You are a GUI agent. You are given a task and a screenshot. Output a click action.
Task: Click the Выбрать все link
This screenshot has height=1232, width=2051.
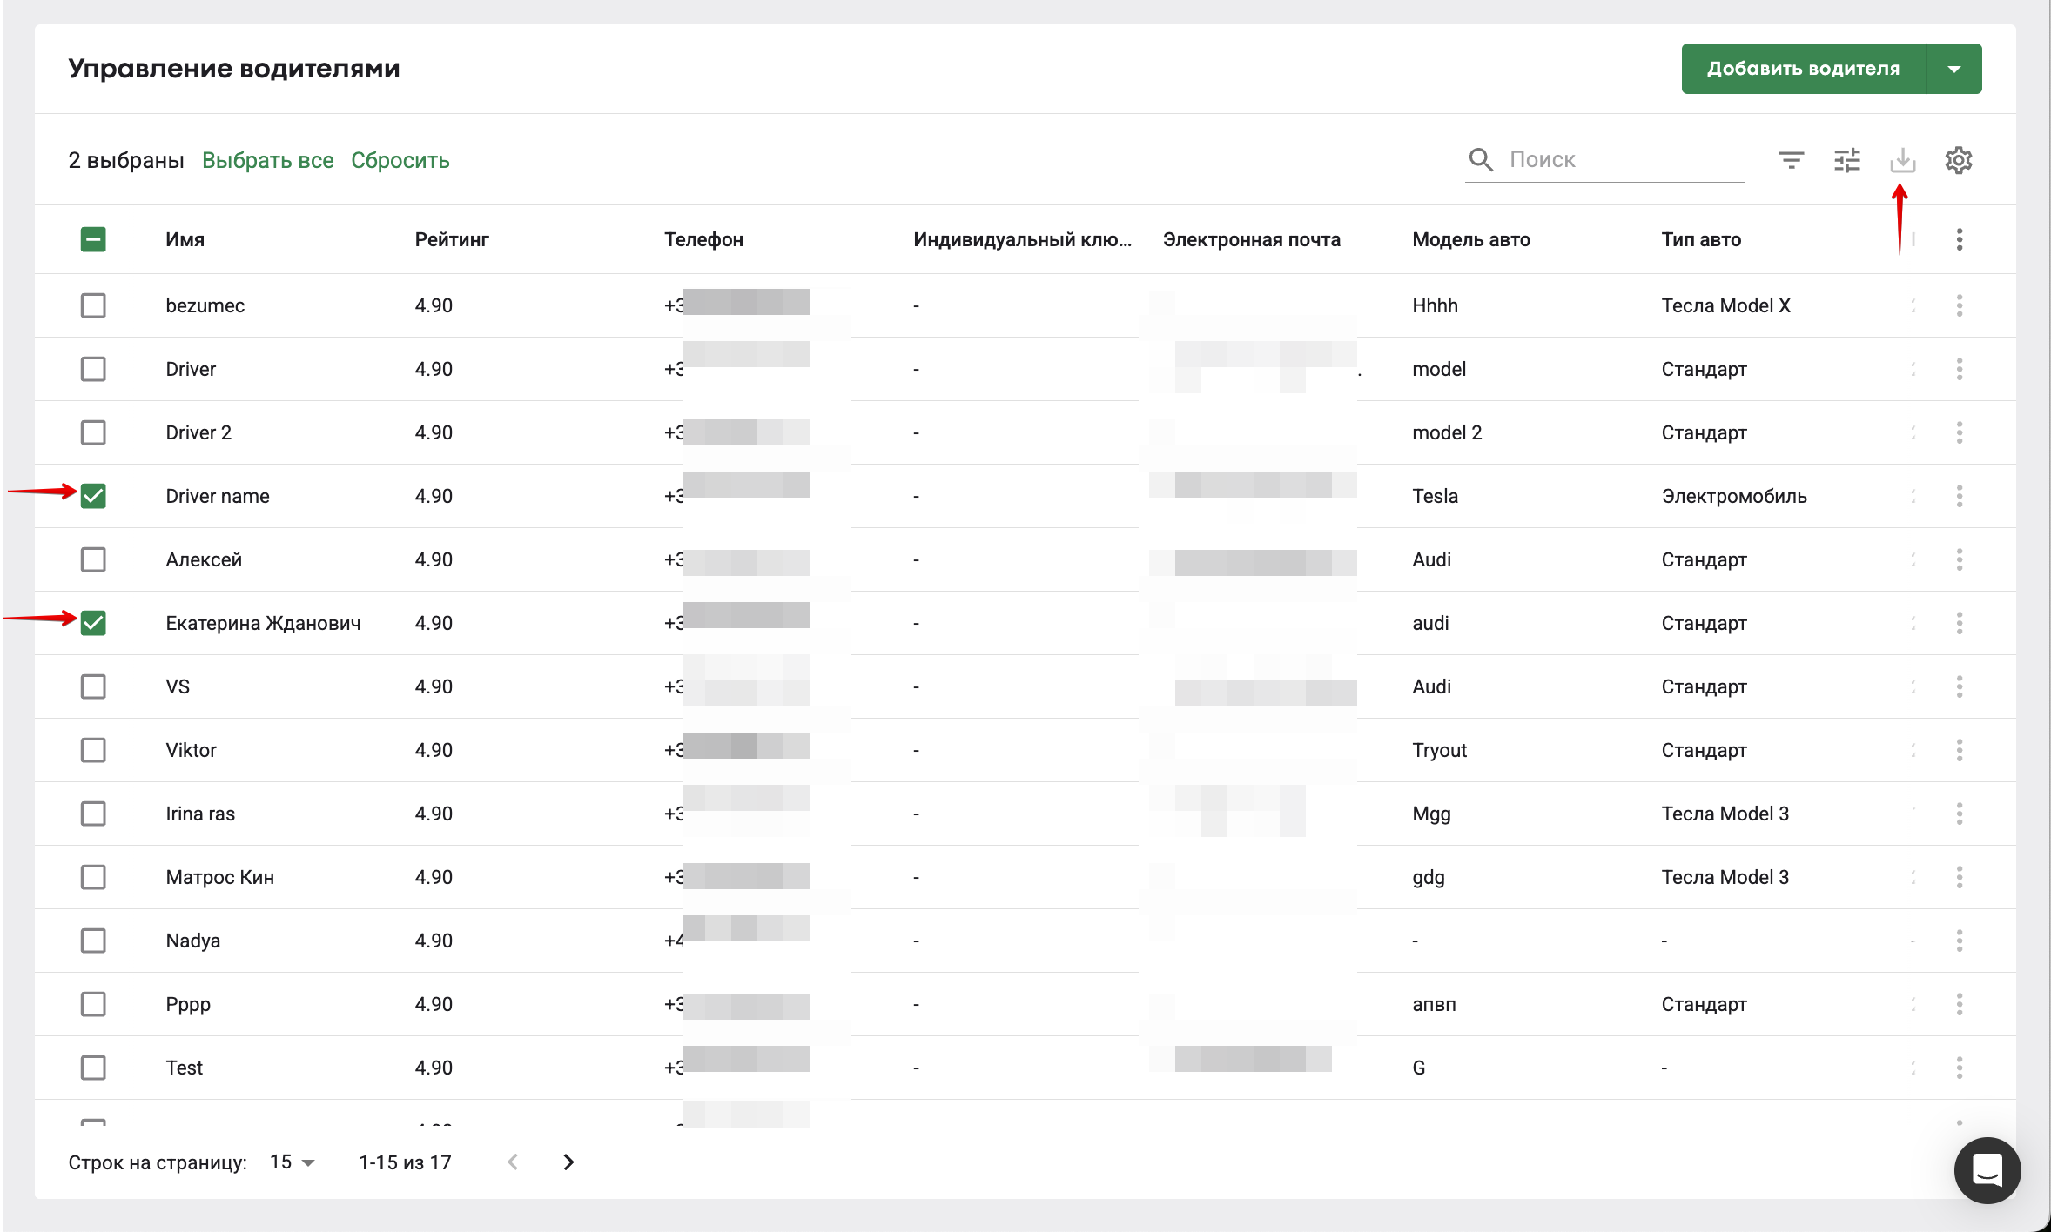click(x=267, y=160)
